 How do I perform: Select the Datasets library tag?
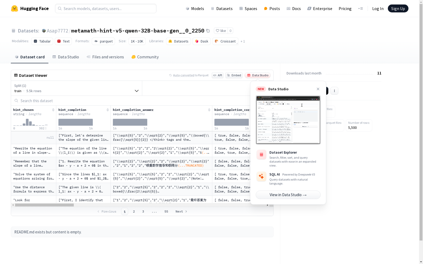point(178,41)
